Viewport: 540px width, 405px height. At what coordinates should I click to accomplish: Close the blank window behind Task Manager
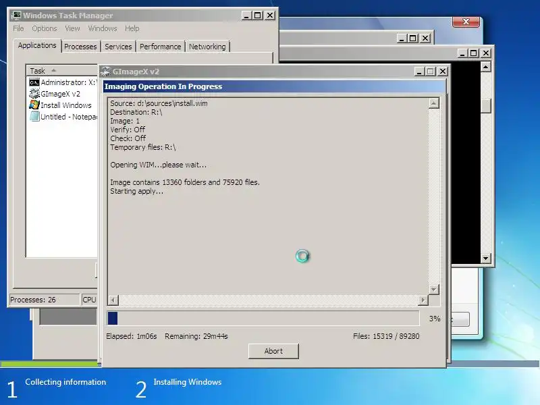click(x=425, y=38)
